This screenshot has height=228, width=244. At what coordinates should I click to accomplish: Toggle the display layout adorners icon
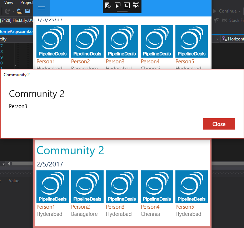tap(127, 5)
